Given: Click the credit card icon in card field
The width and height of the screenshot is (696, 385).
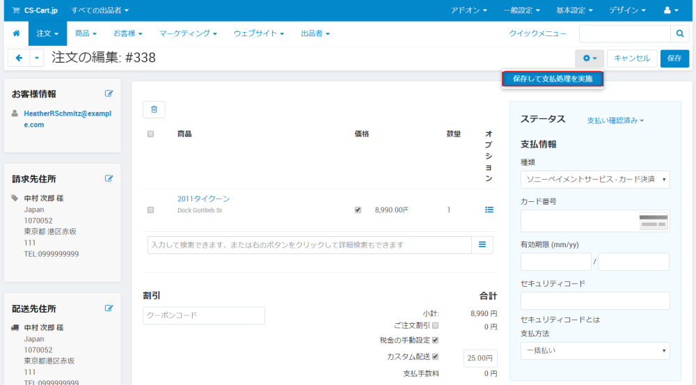Looking at the screenshot, I should [x=654, y=221].
